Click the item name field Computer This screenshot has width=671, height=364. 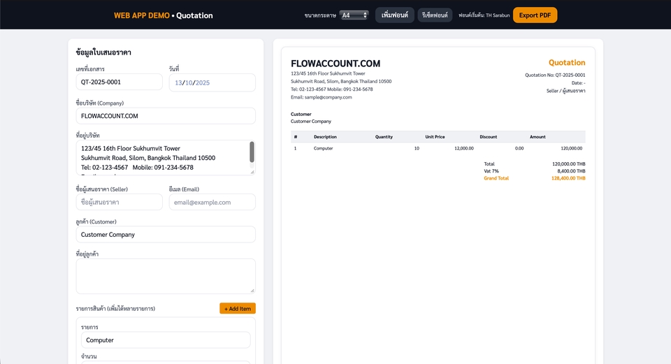click(x=166, y=340)
